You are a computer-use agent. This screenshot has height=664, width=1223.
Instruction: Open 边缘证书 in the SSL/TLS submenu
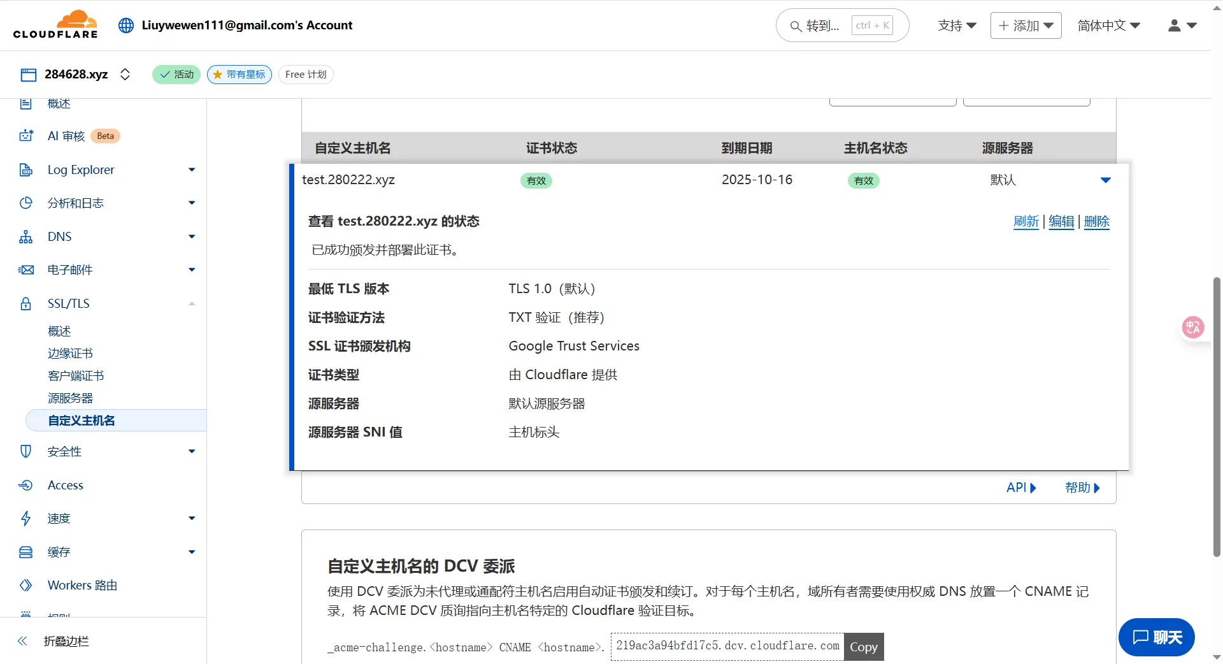pos(70,354)
